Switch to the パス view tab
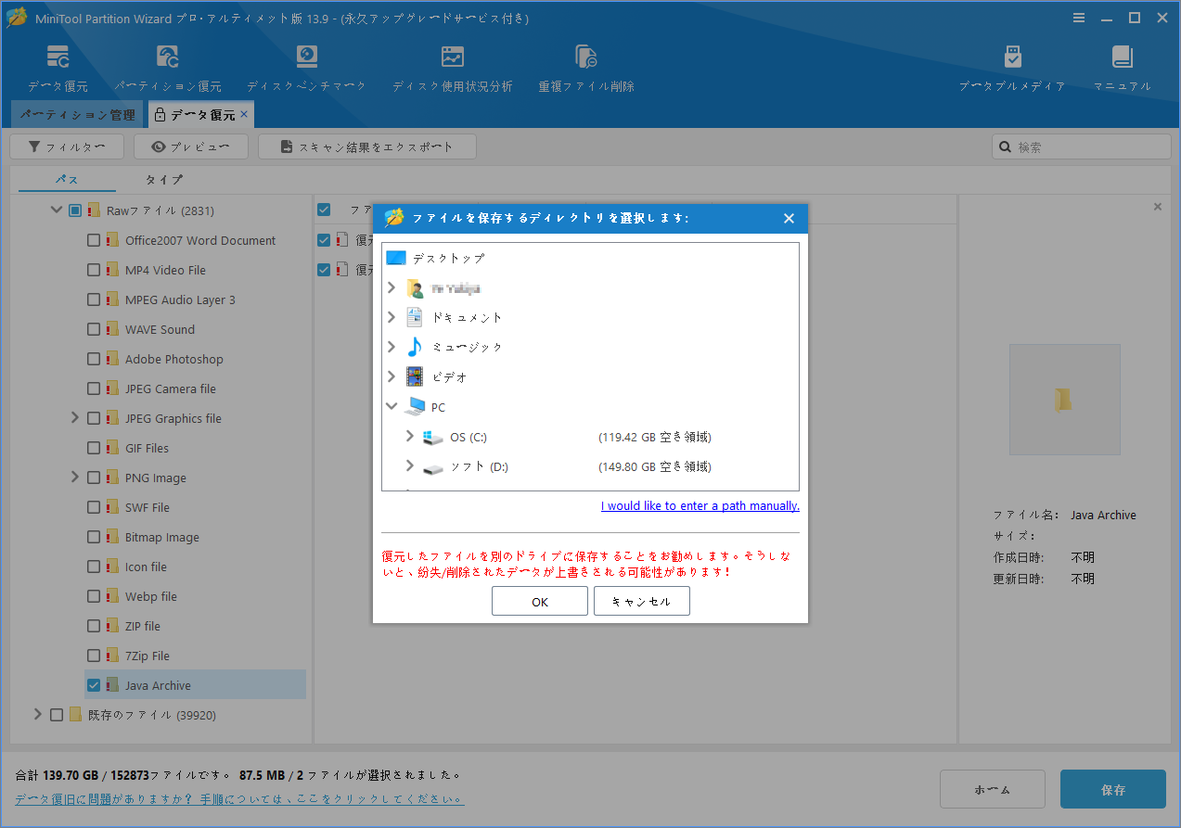Image resolution: width=1181 pixels, height=828 pixels. (67, 180)
